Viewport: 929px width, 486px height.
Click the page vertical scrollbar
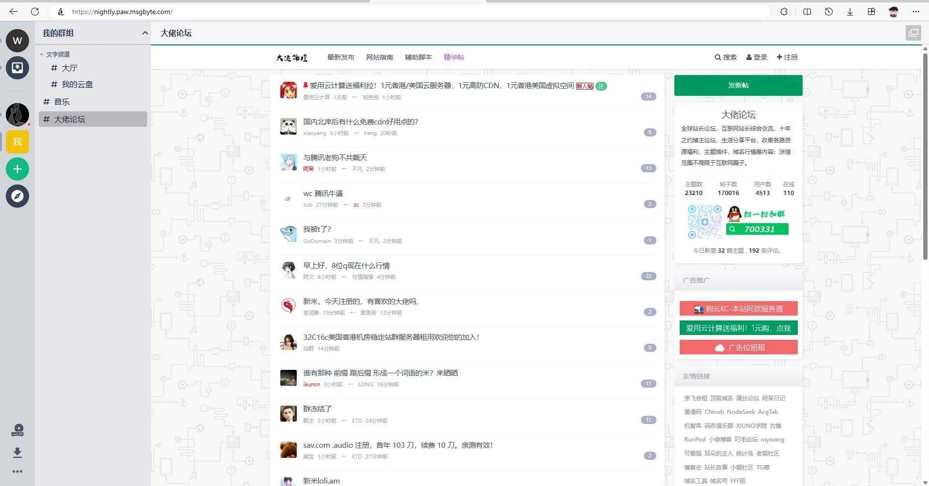click(925, 155)
